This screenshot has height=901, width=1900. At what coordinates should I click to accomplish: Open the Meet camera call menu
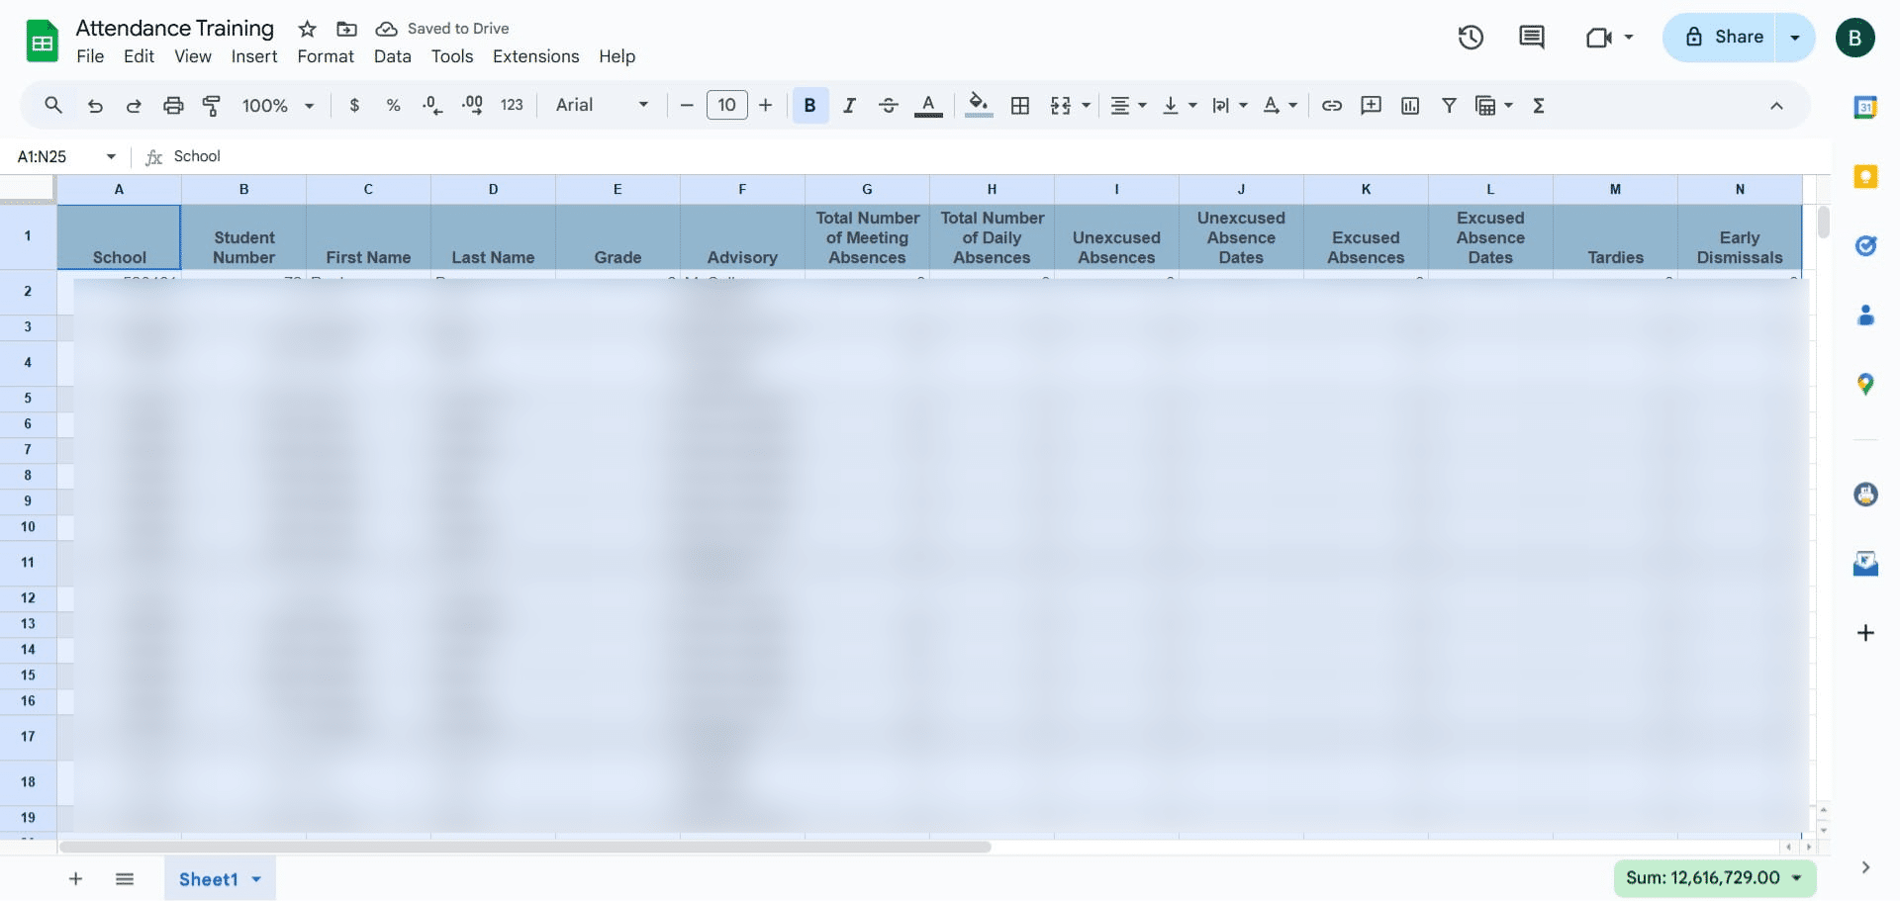click(x=1609, y=38)
